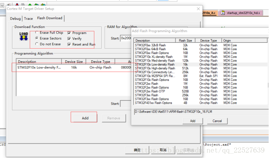Click the Description header in the Add Flash Programming Algorithm list
This screenshot has width=269, height=158.
click(x=155, y=40)
